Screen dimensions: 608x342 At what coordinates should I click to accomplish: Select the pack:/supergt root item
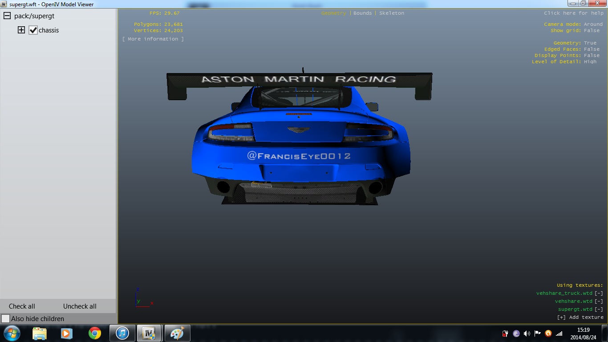pos(34,16)
